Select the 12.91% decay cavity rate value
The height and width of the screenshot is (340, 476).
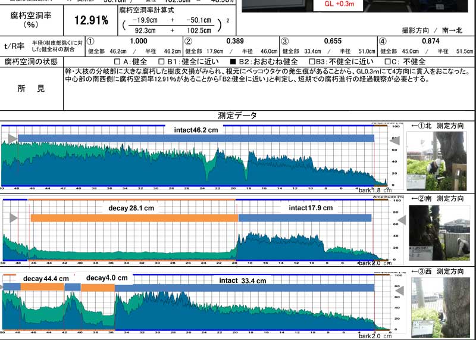92,21
